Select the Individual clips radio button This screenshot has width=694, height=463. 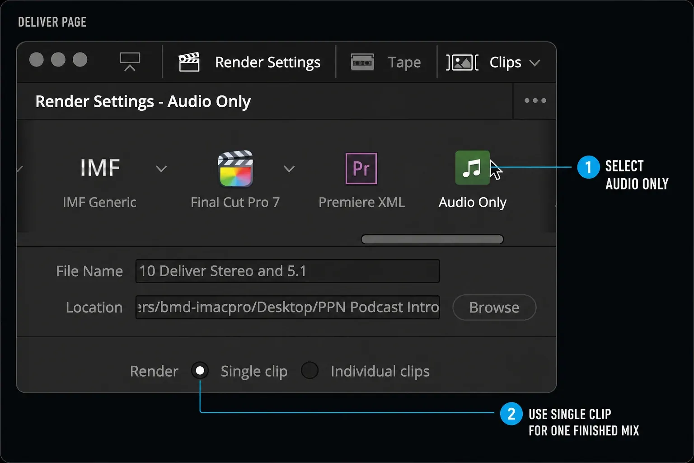pyautogui.click(x=310, y=370)
